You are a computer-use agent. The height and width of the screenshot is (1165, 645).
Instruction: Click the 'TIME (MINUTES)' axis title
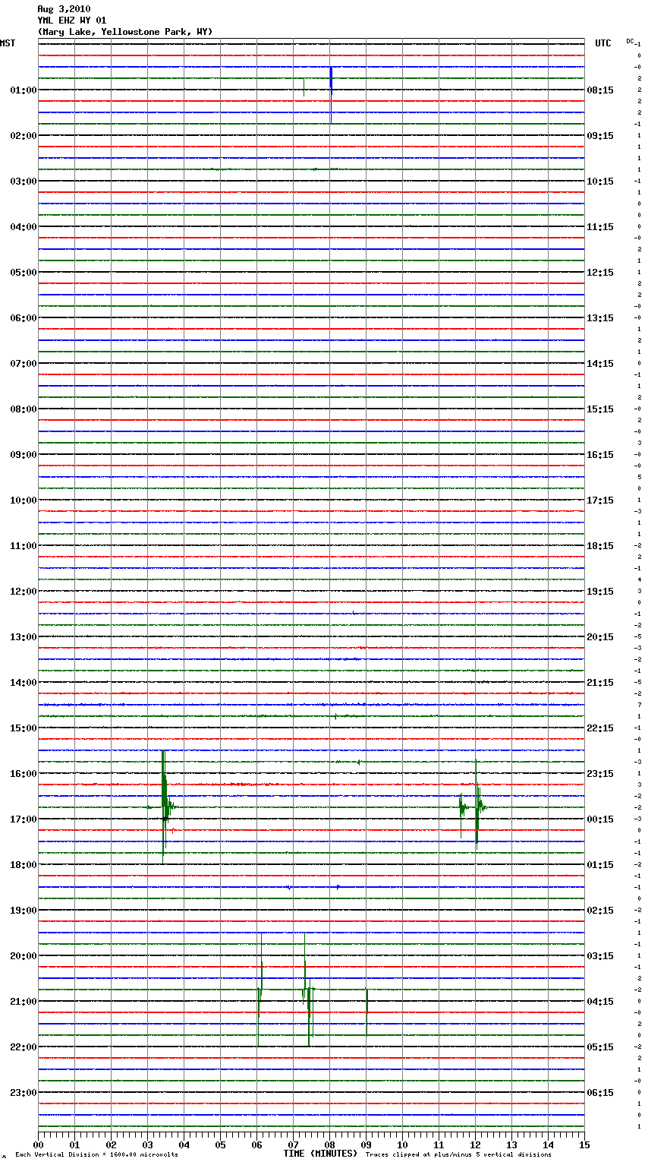320,1154
